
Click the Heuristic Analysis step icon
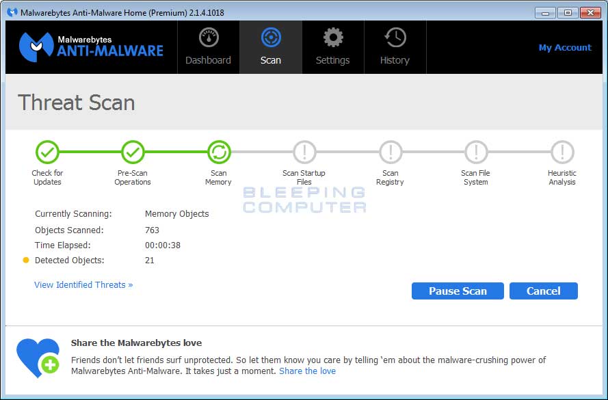(561, 152)
